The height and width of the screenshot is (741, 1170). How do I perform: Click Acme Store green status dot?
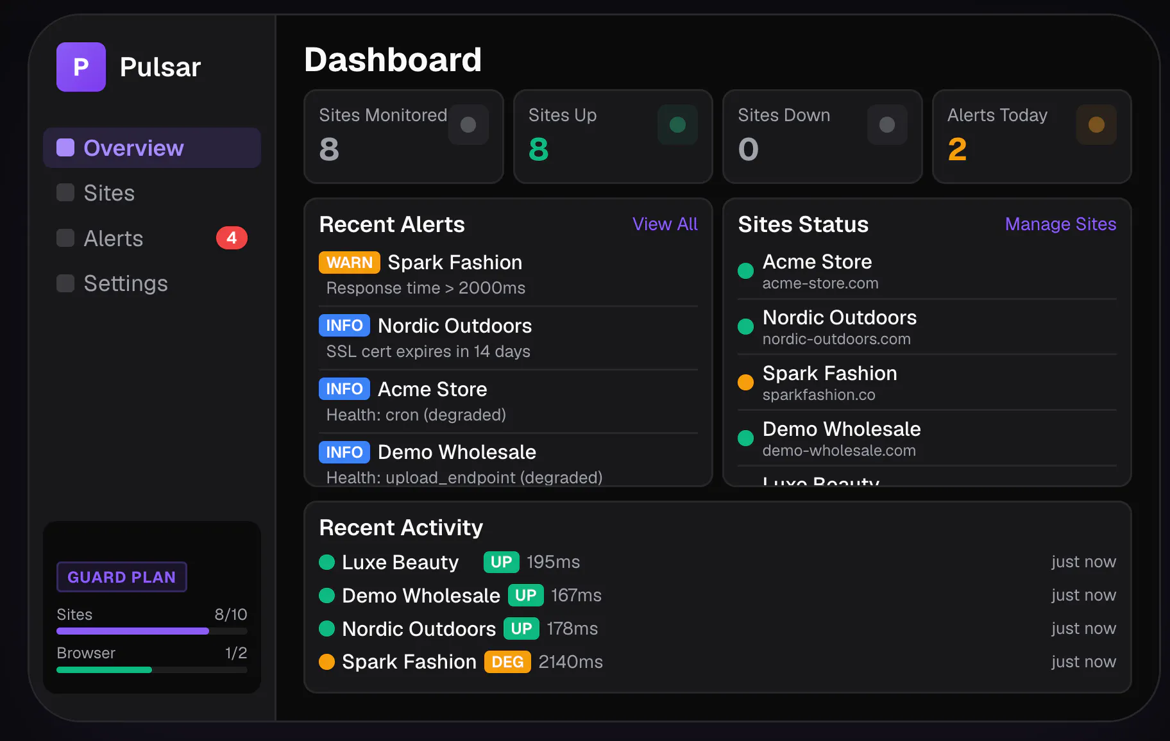[x=745, y=271]
